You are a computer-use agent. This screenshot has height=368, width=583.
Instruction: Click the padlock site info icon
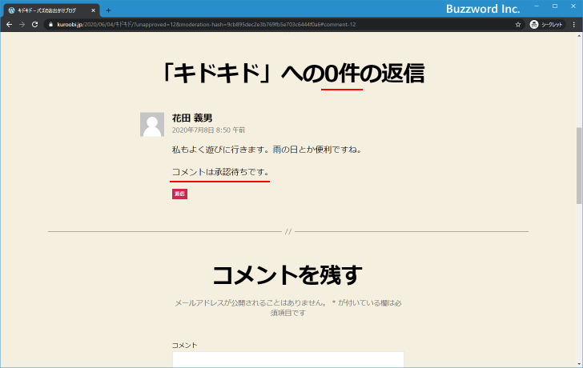point(51,25)
